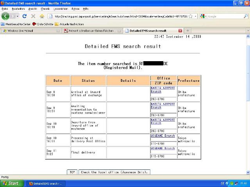This screenshot has width=250, height=187.
Task: Click Check the local office (Japanese Only)
Action: point(114,172)
